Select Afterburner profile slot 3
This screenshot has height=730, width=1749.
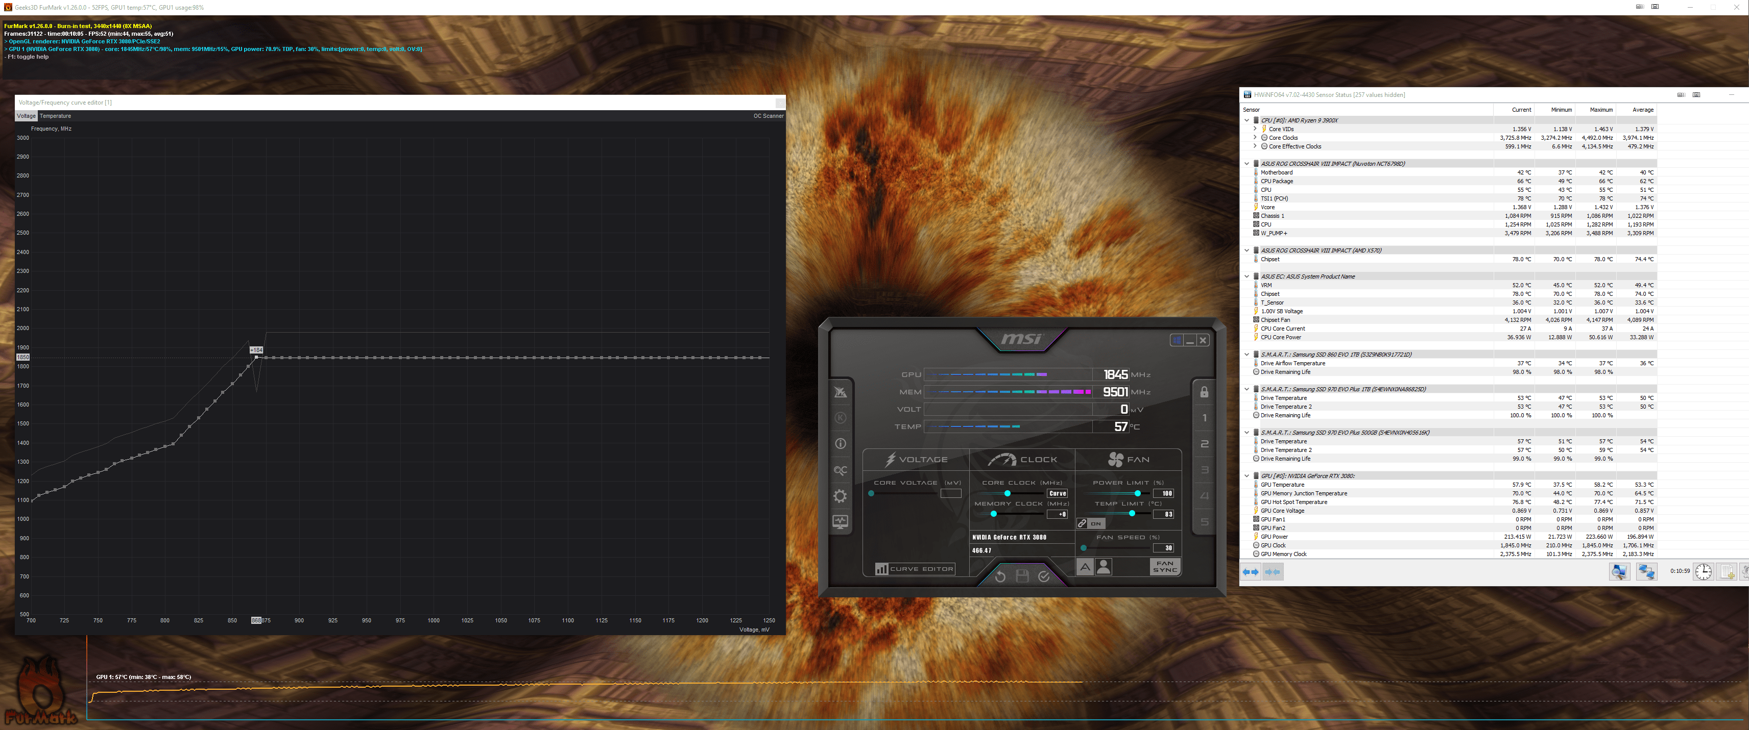coord(1205,469)
